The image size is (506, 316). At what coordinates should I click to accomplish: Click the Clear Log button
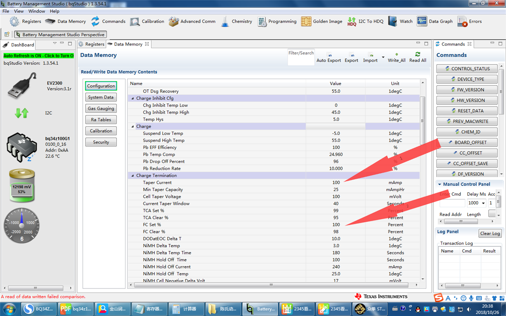(x=490, y=233)
